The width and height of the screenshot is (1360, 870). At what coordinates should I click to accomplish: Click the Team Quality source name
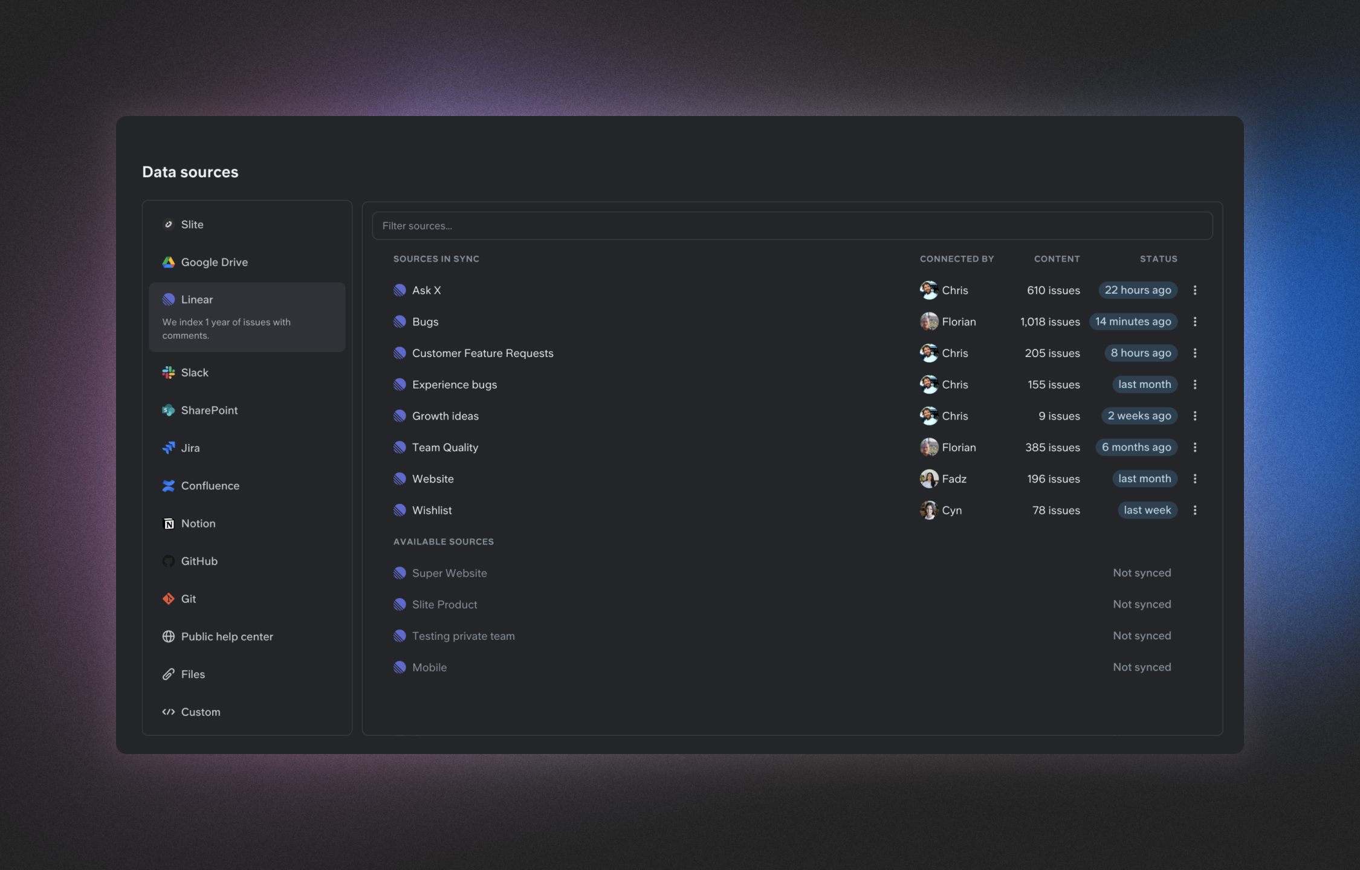click(x=445, y=447)
